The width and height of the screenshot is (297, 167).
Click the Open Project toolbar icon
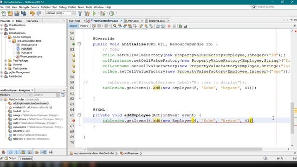(x=17, y=13)
